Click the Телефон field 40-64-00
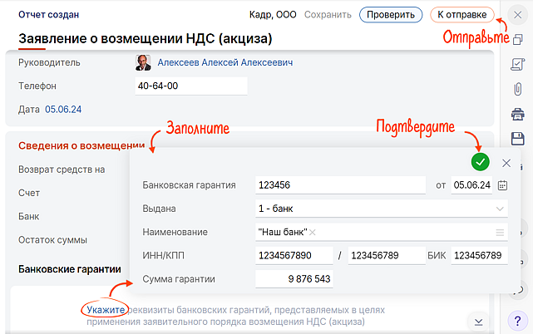This screenshot has width=533, height=334. (x=191, y=86)
